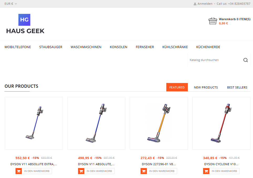Open the Waschmaschinen menu category
Image resolution: width=253 pixels, height=178 pixels.
(x=86, y=47)
